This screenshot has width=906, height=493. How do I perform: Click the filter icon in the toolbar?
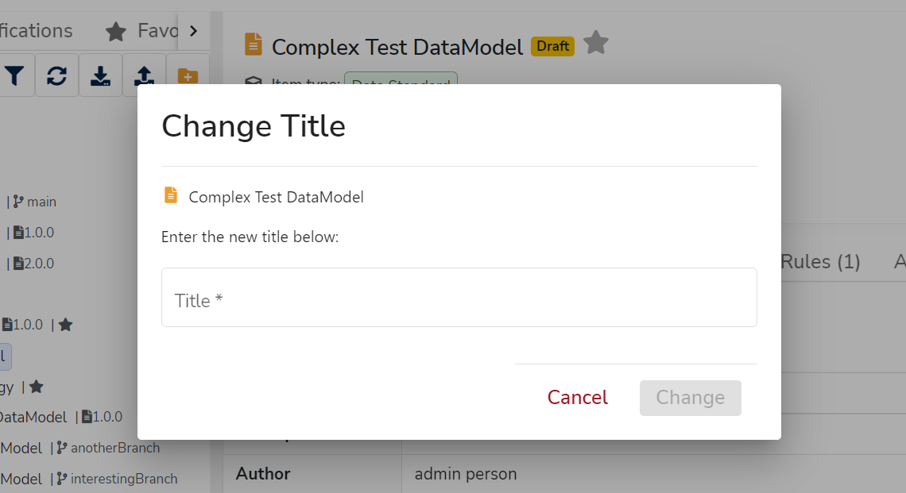pyautogui.click(x=14, y=75)
